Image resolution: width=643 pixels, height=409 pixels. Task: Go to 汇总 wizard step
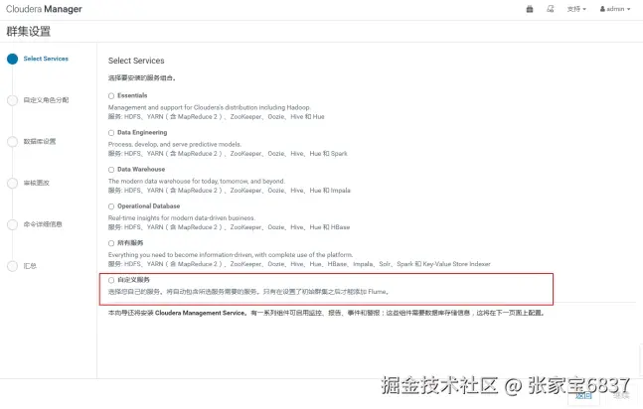(30, 266)
